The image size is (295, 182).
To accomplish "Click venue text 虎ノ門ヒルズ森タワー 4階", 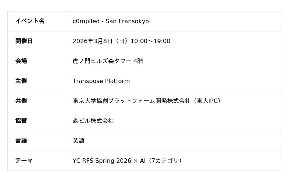I will [108, 61].
